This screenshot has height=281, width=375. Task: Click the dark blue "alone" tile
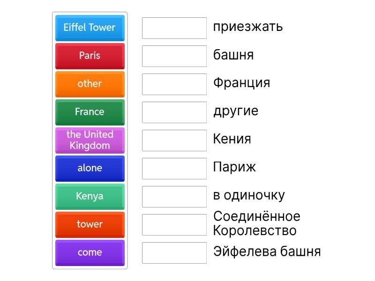90,168
